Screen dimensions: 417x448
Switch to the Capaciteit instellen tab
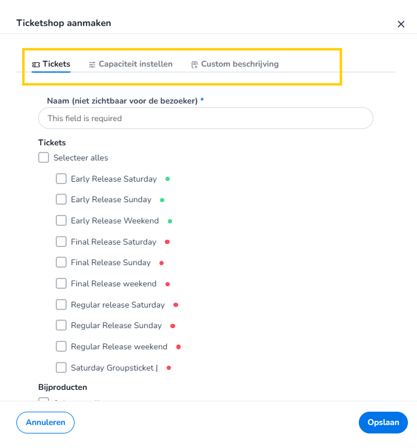(135, 64)
